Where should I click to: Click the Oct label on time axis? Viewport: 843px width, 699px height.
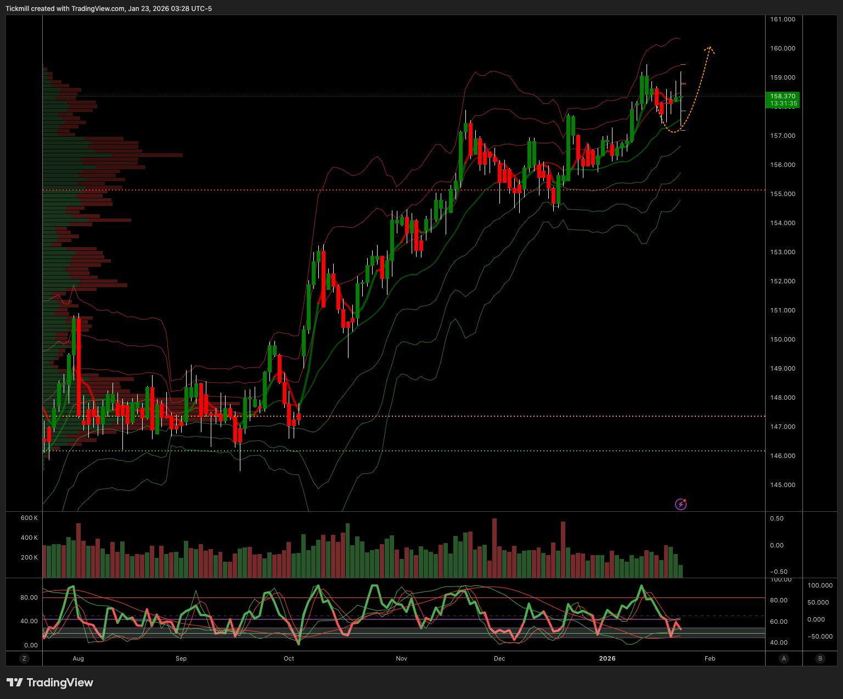(289, 658)
